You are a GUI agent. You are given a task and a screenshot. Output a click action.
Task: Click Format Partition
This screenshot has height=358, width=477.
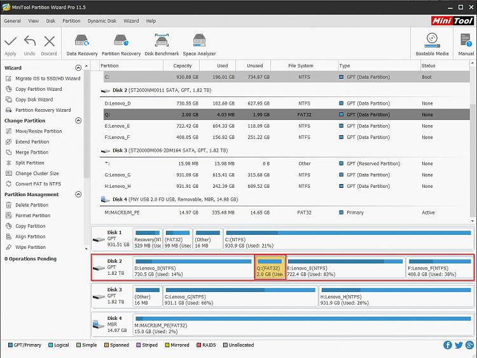(28, 216)
